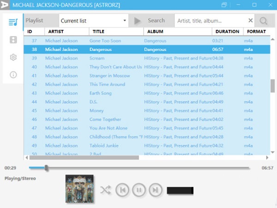Pause the current song
This screenshot has width=277, height=208.
(139, 190)
